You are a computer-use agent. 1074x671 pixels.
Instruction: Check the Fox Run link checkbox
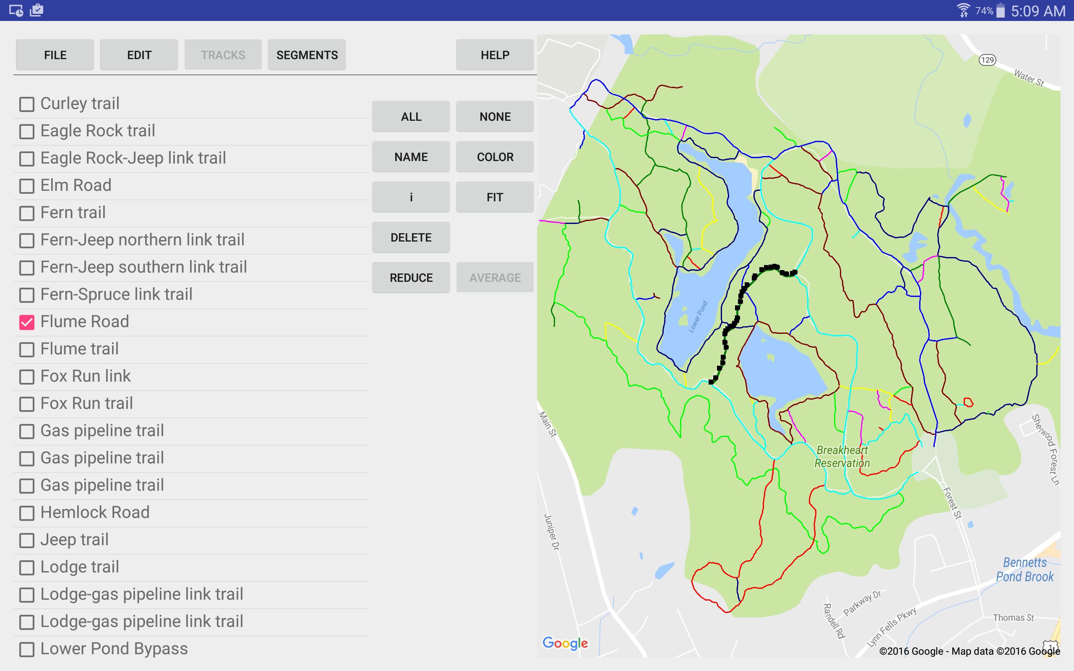[x=26, y=377]
